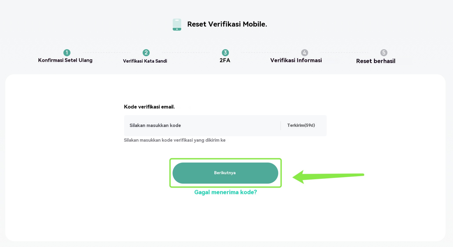Image resolution: width=453 pixels, height=247 pixels.
Task: Select step 2 circle icon
Action: point(146,53)
